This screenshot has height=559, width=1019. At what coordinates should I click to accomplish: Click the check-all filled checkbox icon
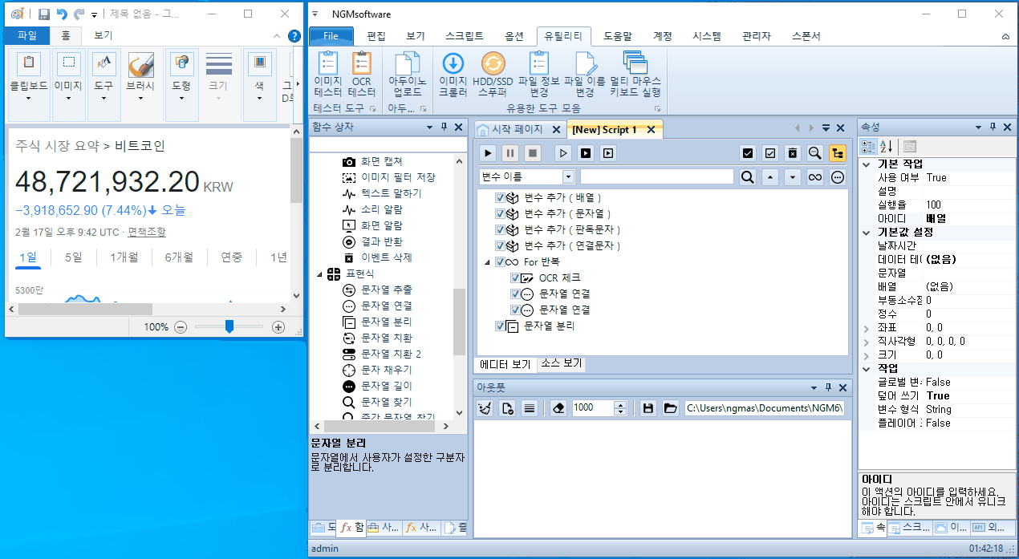click(x=748, y=153)
